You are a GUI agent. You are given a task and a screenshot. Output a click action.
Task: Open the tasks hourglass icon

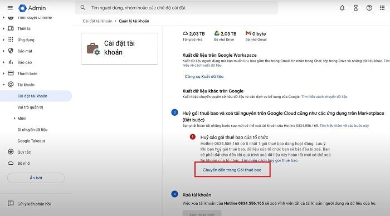pyautogui.click(x=355, y=8)
